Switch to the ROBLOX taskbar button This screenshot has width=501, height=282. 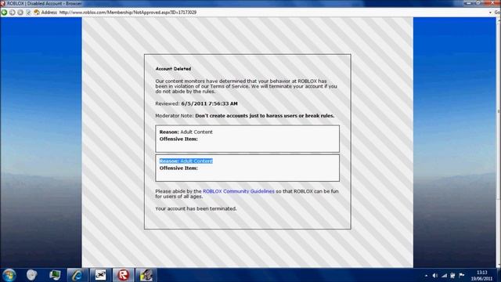click(124, 275)
